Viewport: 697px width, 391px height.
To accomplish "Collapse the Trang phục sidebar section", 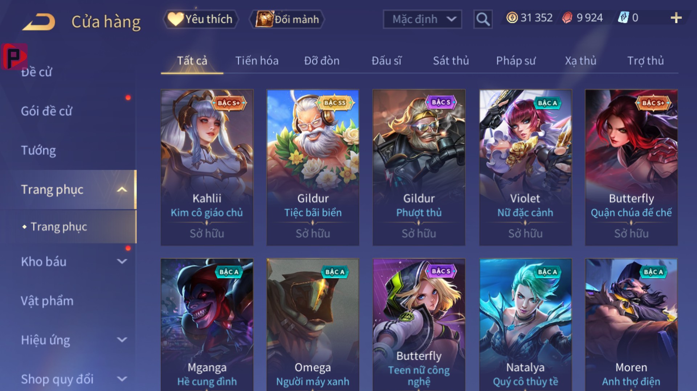I will (x=122, y=189).
